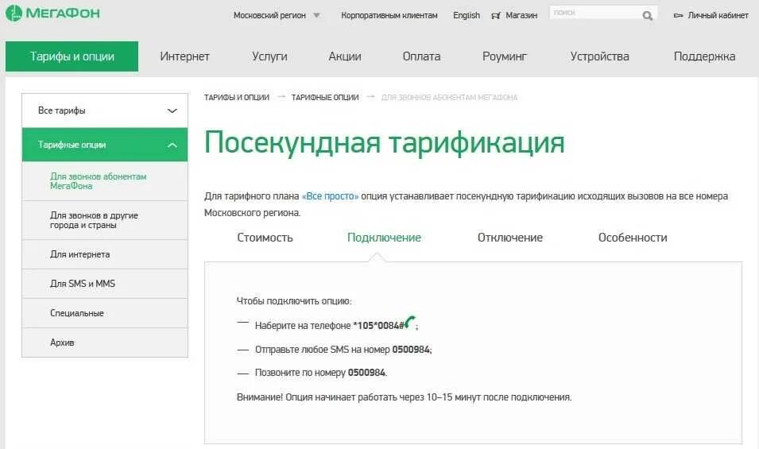The width and height of the screenshot is (759, 449).
Task: Open the Интернет menu item
Action: click(x=184, y=56)
